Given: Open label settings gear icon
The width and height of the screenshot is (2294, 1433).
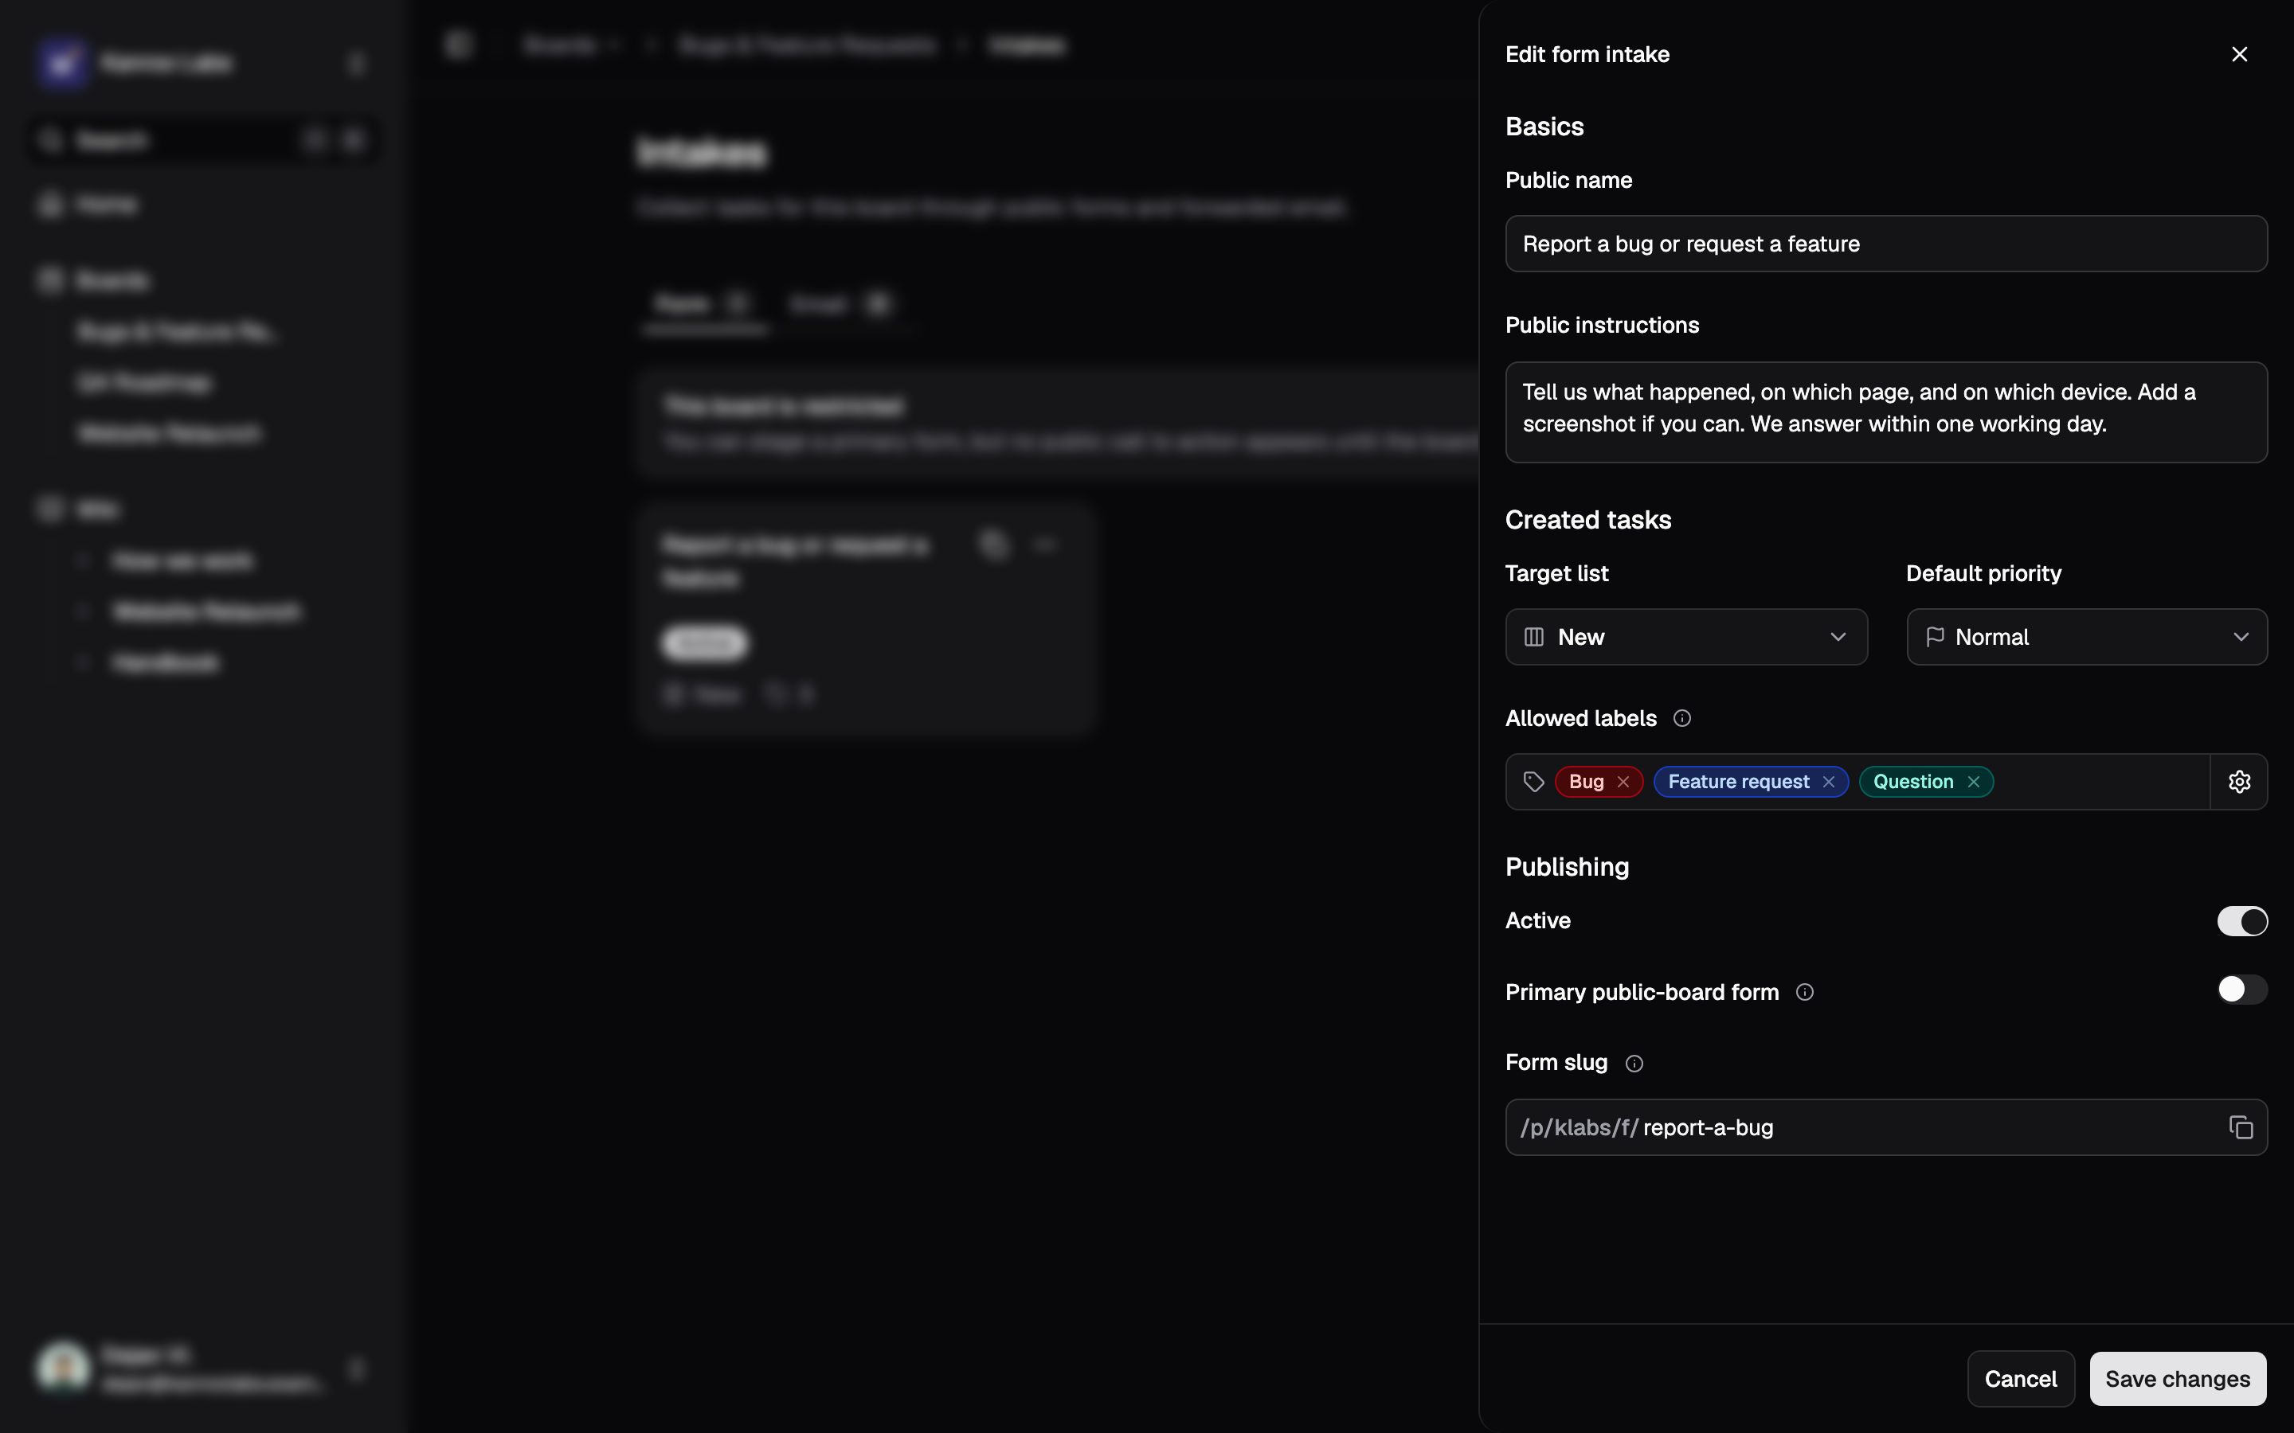Looking at the screenshot, I should [2239, 782].
